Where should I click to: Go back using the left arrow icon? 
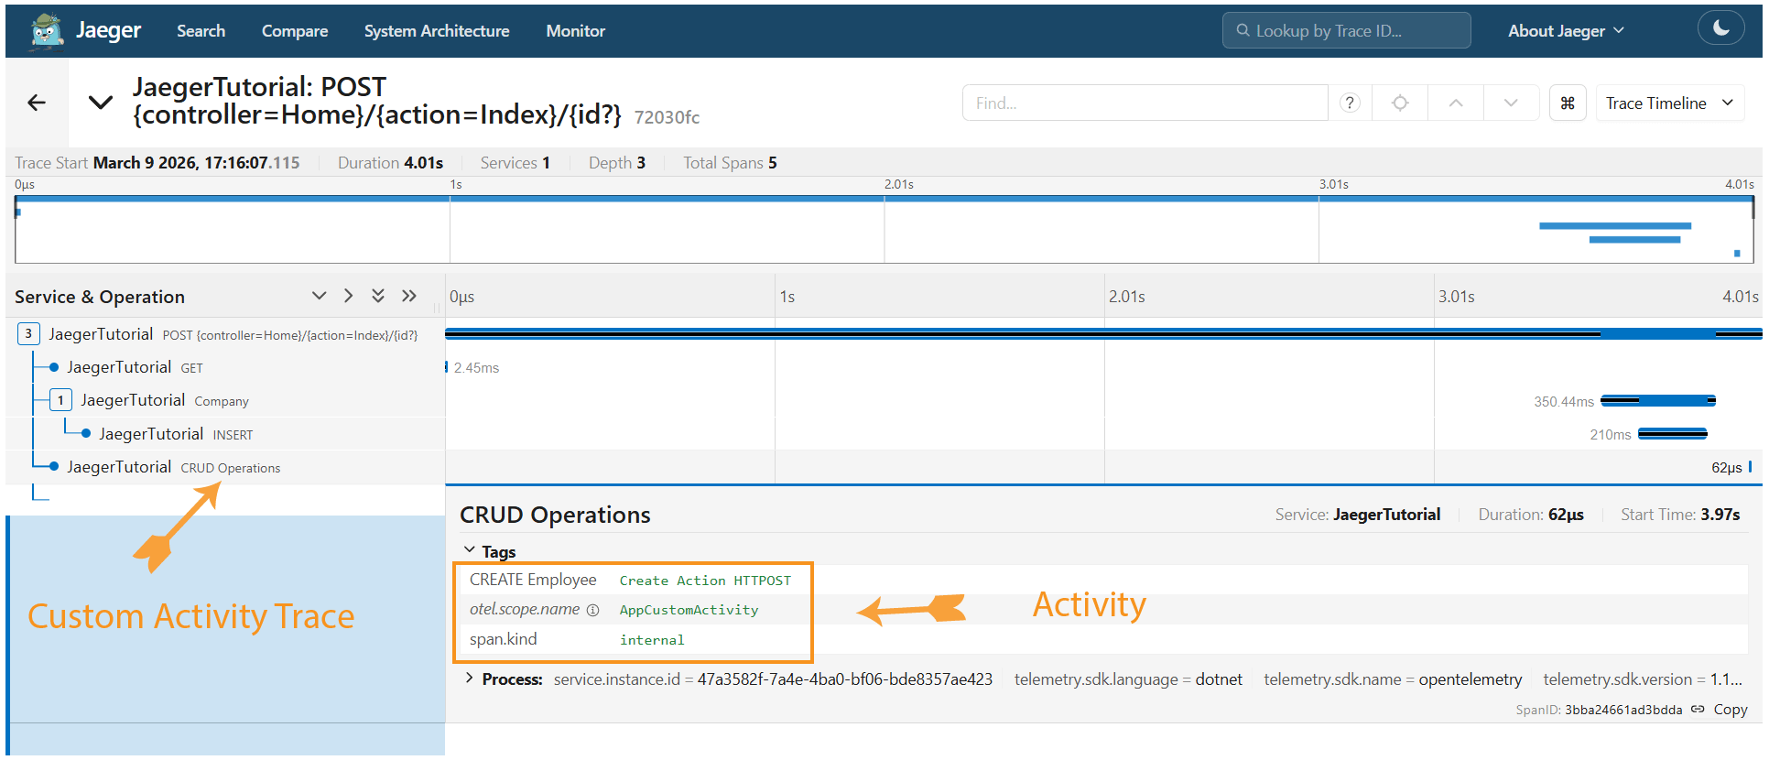coord(37,103)
